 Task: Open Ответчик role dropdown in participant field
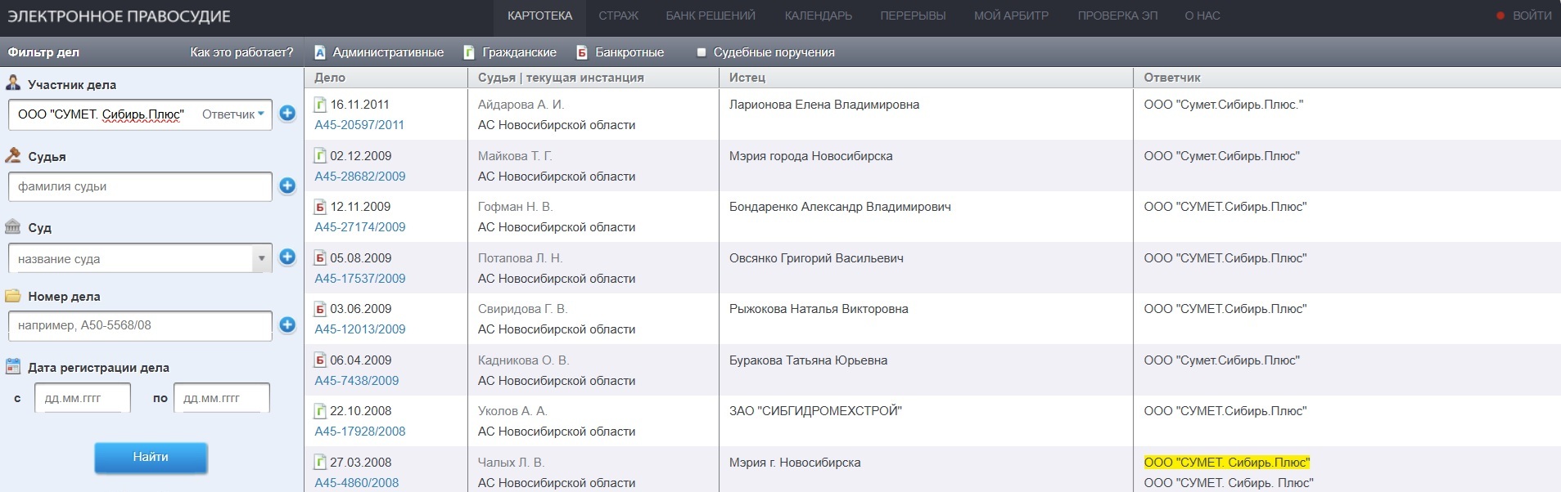click(233, 114)
